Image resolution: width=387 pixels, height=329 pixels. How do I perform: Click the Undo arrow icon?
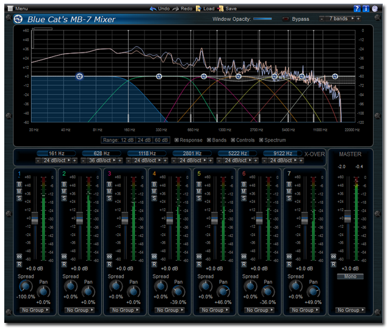click(x=153, y=9)
